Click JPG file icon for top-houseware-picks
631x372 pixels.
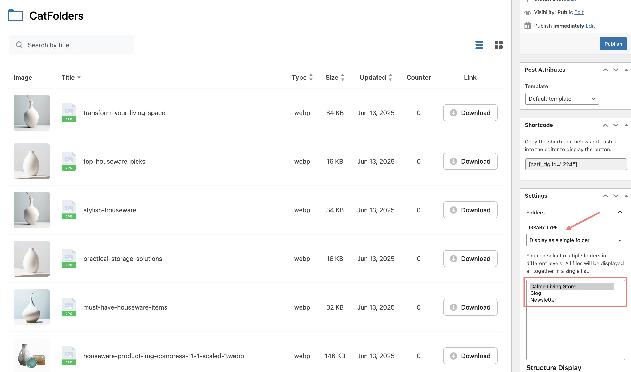[69, 161]
